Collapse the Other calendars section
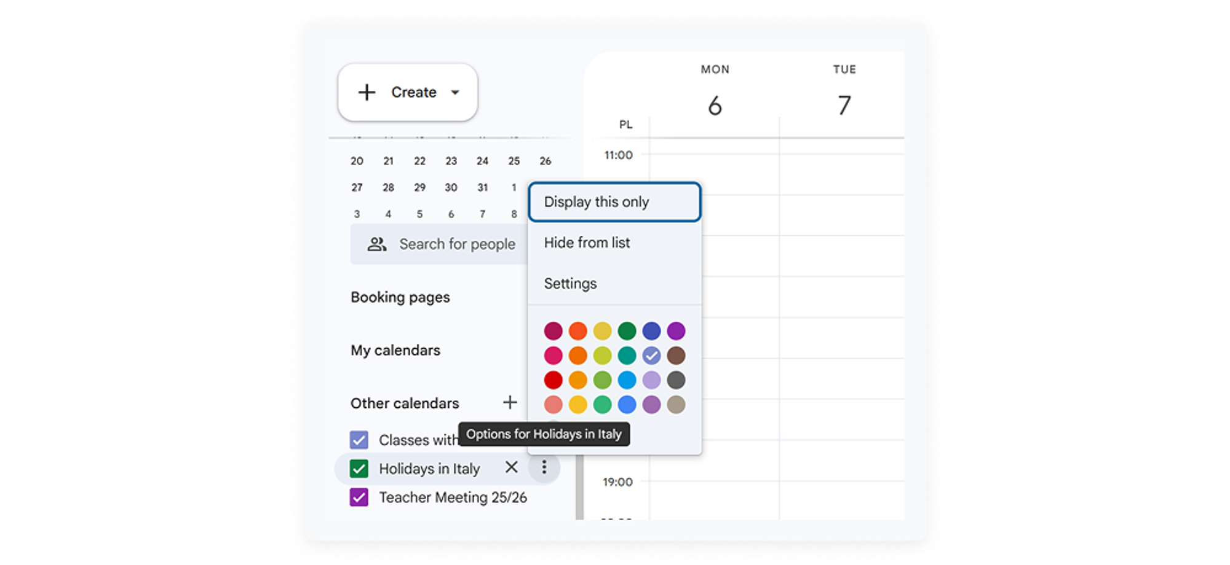 pyautogui.click(x=405, y=403)
